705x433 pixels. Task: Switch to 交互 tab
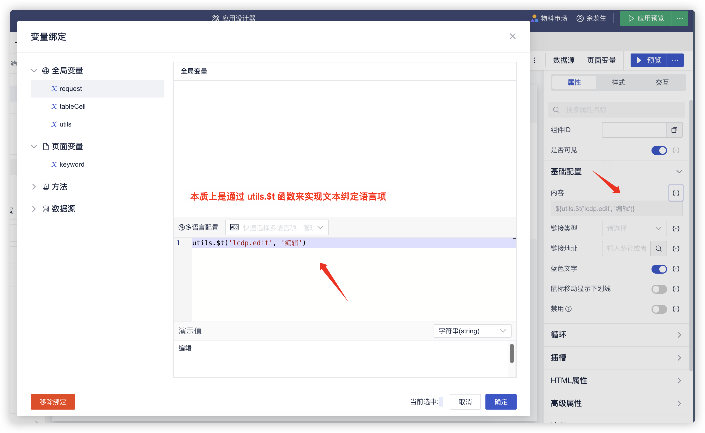(662, 82)
